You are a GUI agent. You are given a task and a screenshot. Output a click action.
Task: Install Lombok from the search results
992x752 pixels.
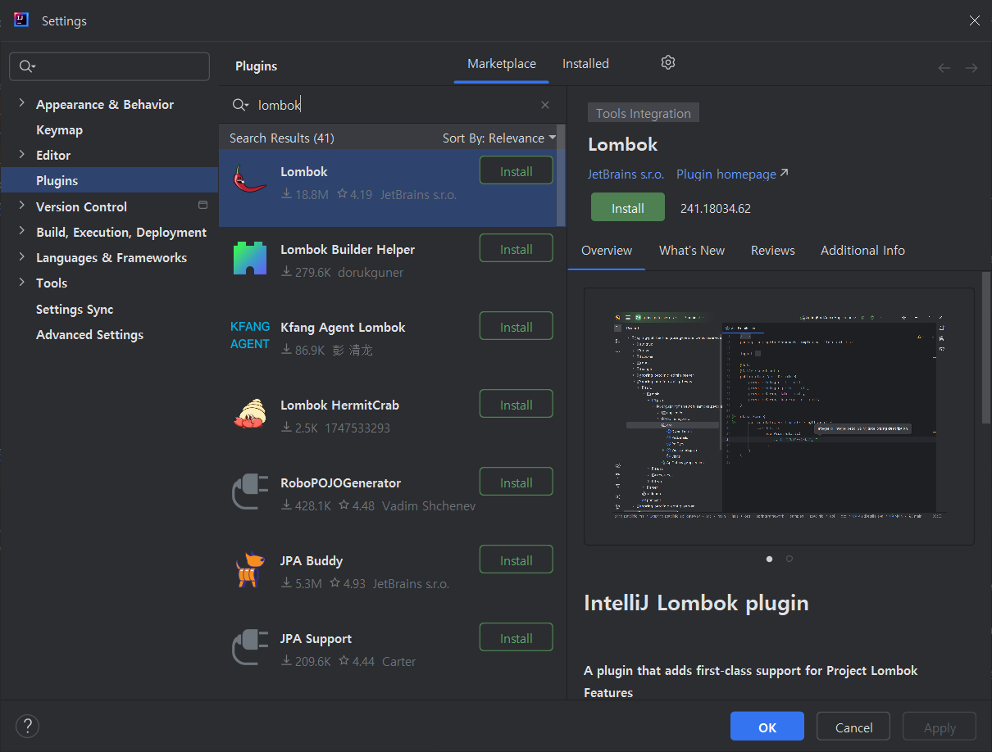tap(516, 171)
